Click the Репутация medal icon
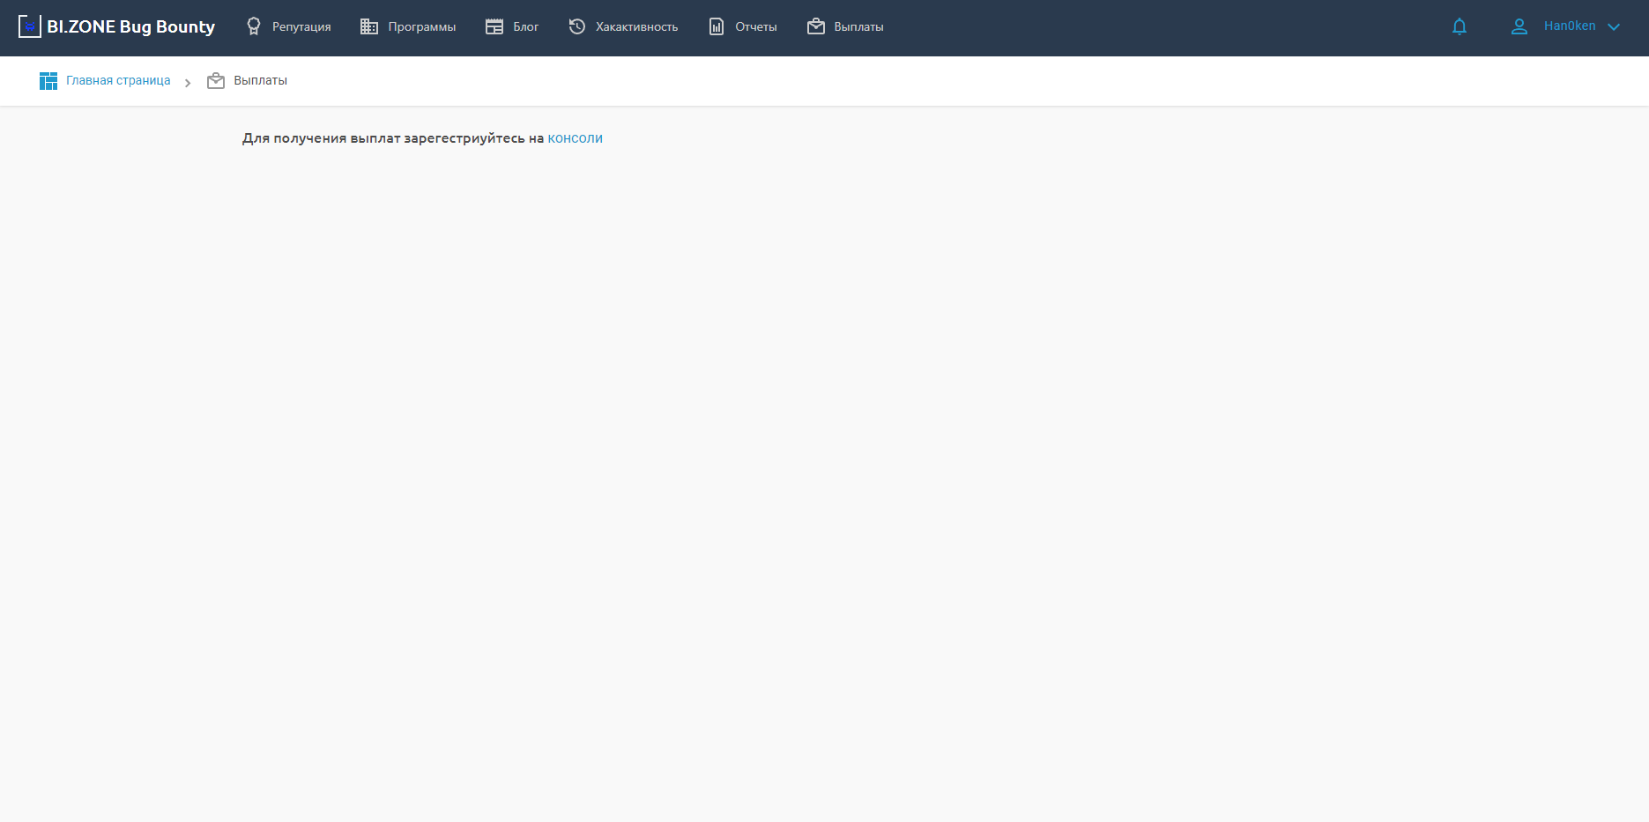The height and width of the screenshot is (822, 1649). [x=254, y=26]
